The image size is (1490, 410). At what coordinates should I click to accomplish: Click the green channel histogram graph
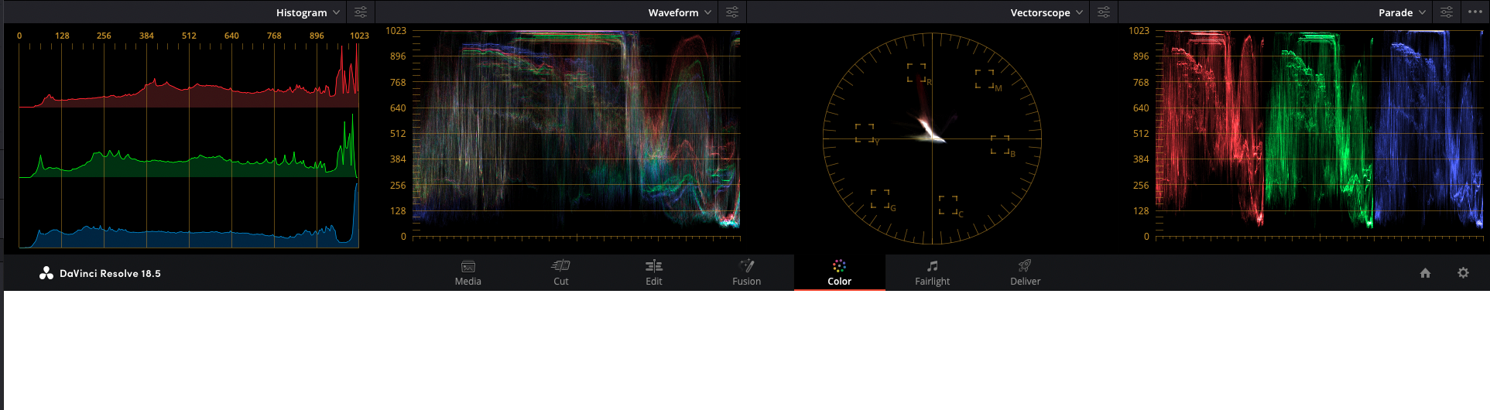pos(189,145)
